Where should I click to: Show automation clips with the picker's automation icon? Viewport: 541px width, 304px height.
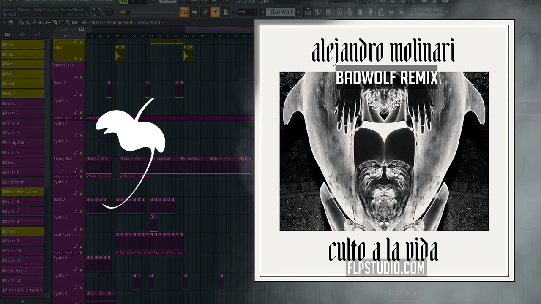[x=37, y=34]
